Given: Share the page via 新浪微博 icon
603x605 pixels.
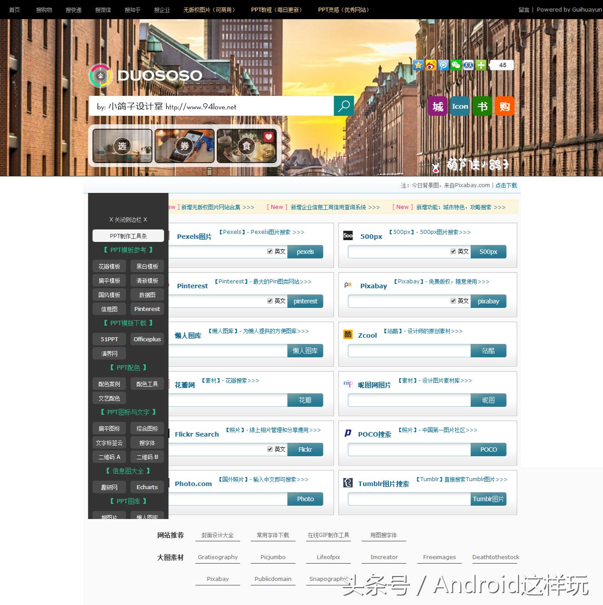Looking at the screenshot, I should pos(430,65).
